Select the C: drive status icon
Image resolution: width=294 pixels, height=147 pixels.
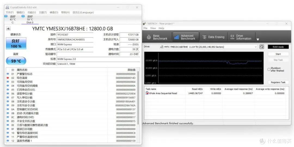coord(6,17)
